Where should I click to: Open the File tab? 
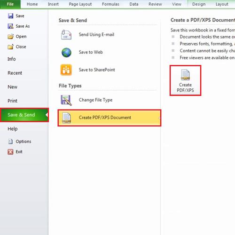10,4
